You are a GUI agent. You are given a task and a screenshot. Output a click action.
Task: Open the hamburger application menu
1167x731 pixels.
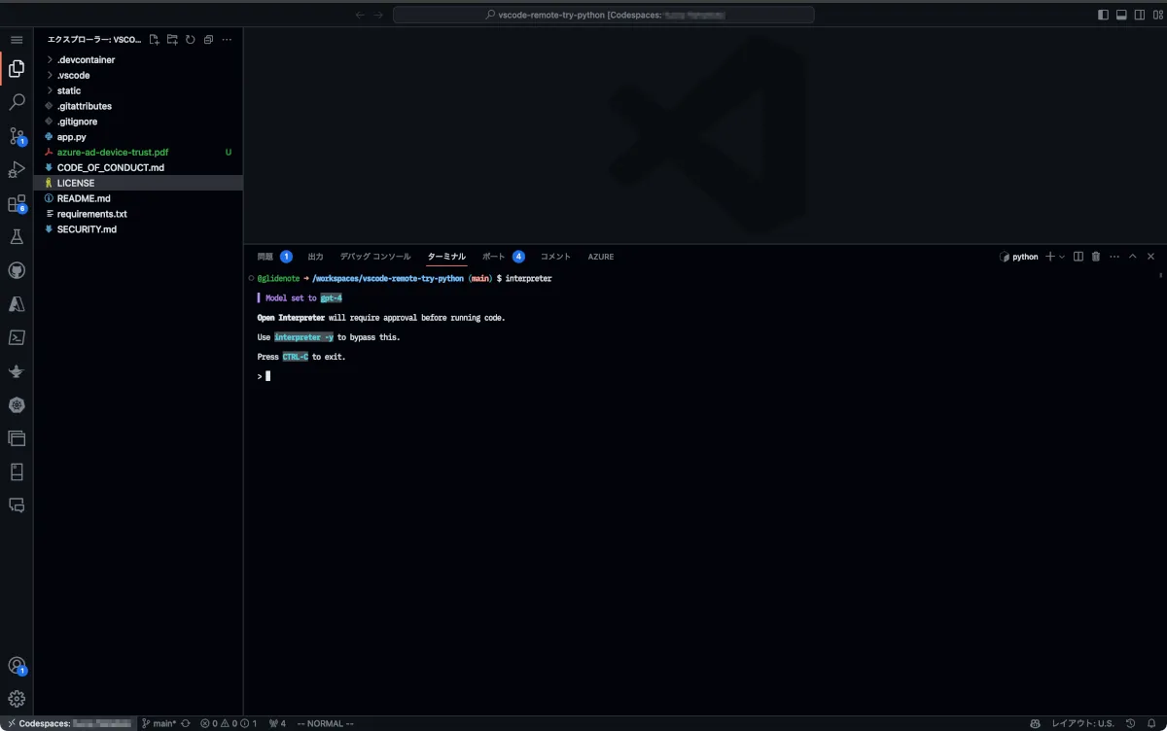tap(17, 40)
